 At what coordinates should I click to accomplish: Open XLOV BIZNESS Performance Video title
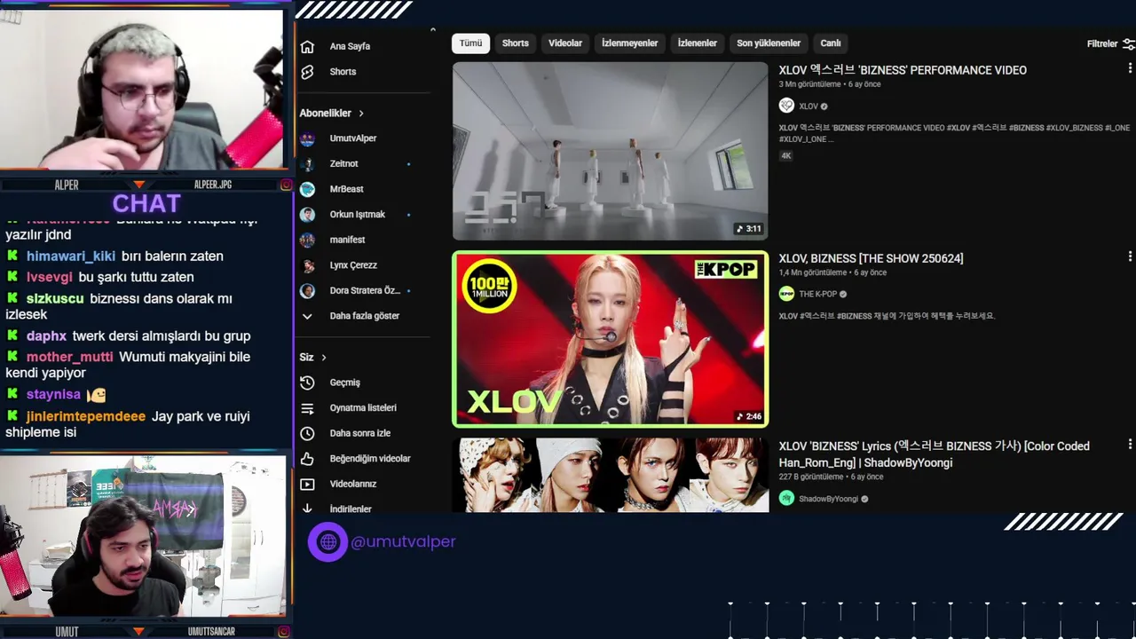903,70
